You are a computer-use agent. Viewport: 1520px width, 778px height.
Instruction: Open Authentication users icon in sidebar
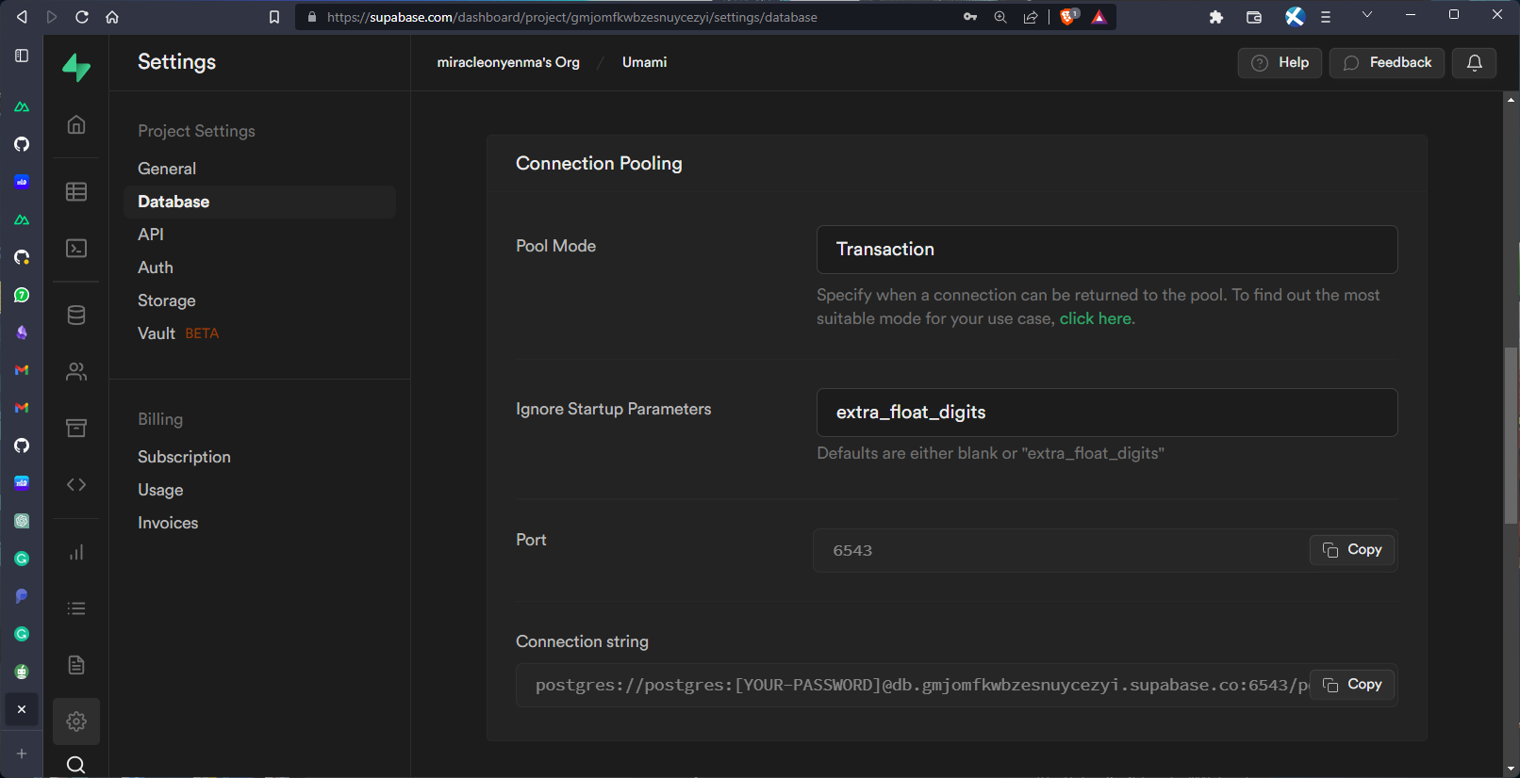pyautogui.click(x=76, y=372)
